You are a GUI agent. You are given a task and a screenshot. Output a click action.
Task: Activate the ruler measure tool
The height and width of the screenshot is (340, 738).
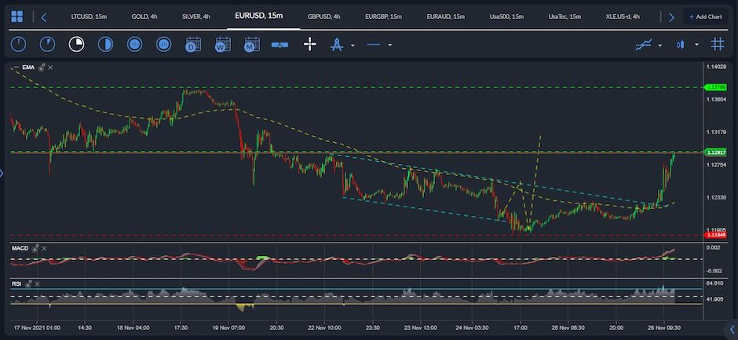[279, 45]
